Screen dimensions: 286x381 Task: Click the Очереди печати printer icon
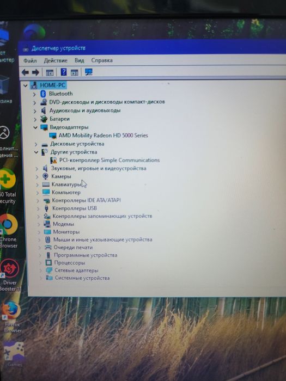[48, 247]
